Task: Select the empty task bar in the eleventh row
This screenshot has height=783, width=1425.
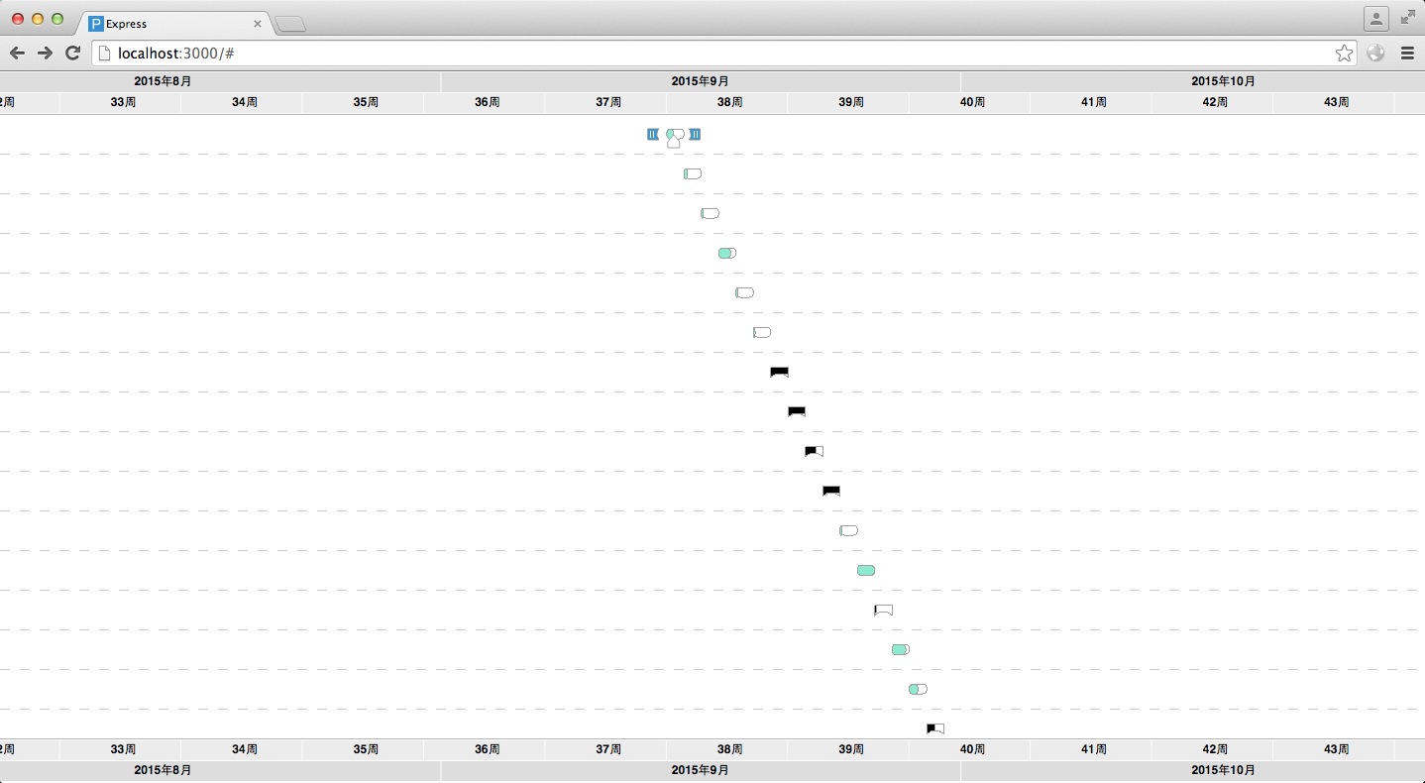Action: coord(848,530)
